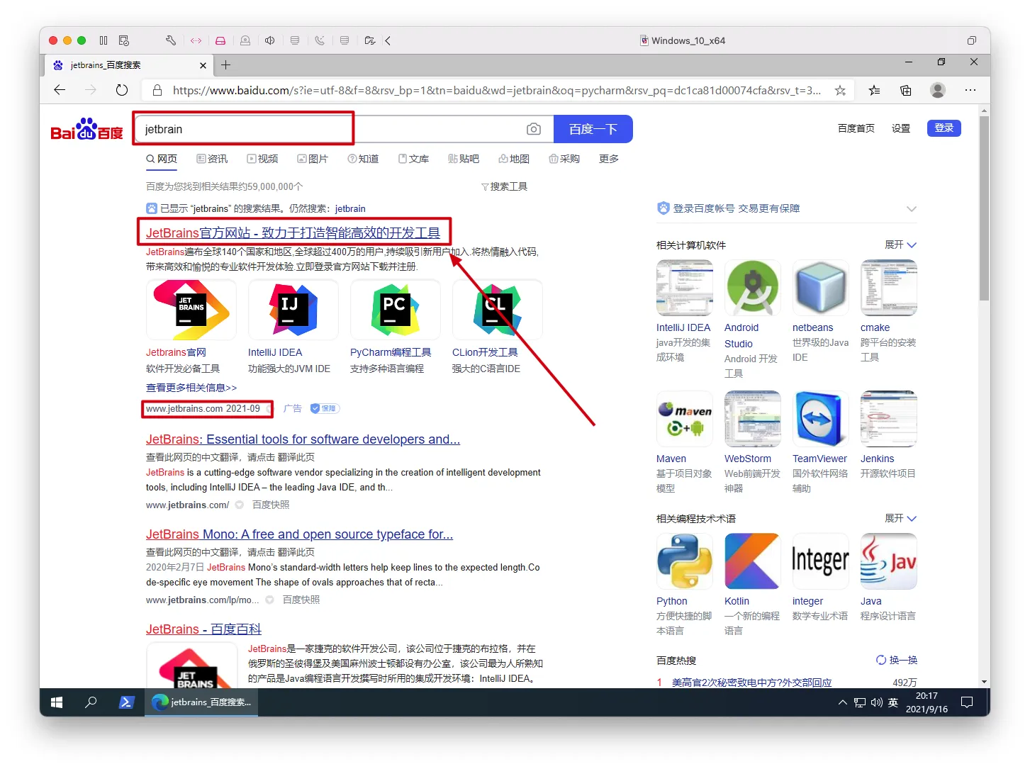Switch to the 地图 tab
Image resolution: width=1030 pixels, height=769 pixels.
pyautogui.click(x=514, y=159)
